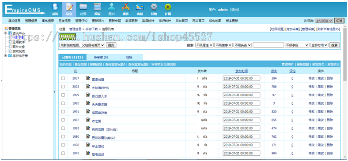Viewport: 348px width, 161px height.
Task: Click the edit icon beside 天天爱庄园
Action: tap(88, 103)
